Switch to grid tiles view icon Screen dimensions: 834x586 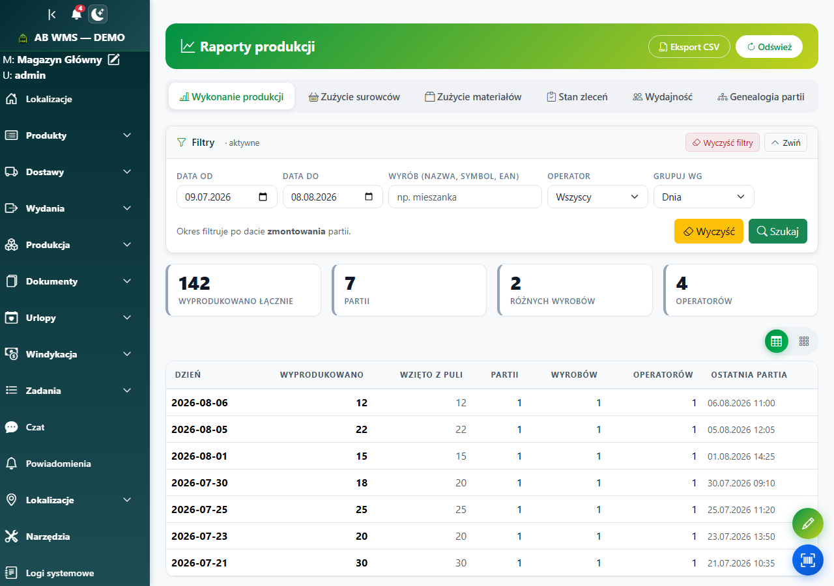point(804,341)
